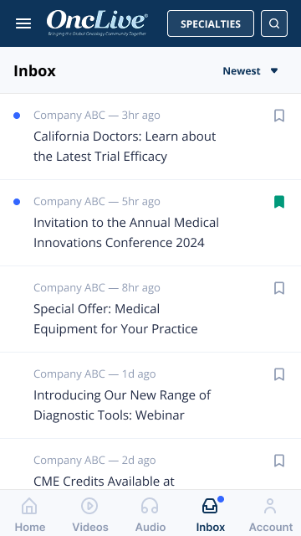Image resolution: width=301 pixels, height=536 pixels.
Task: Bookmark the California Doctors message
Action: coord(279,116)
